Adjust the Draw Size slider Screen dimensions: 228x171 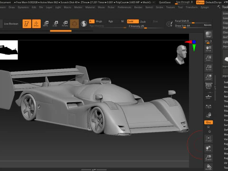tap(189, 26)
